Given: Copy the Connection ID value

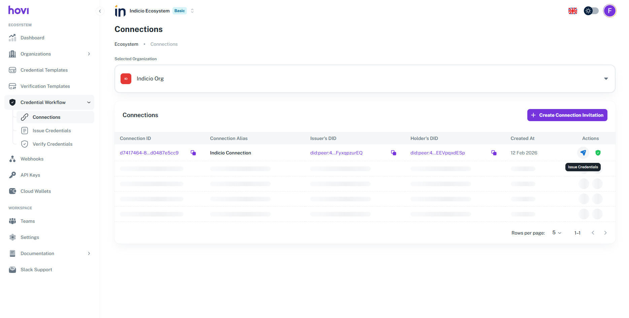Looking at the screenshot, I should click(193, 153).
